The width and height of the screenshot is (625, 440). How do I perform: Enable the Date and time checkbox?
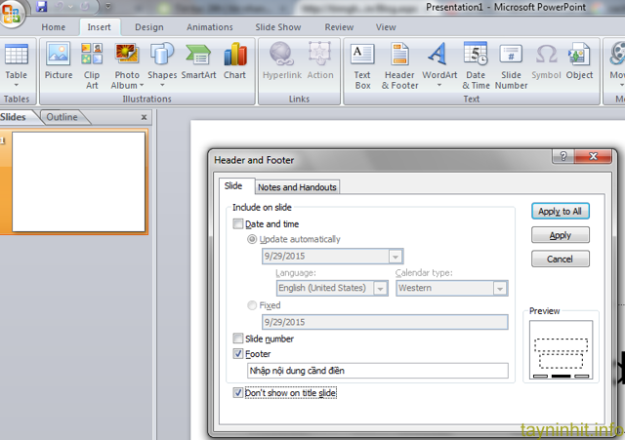point(238,223)
